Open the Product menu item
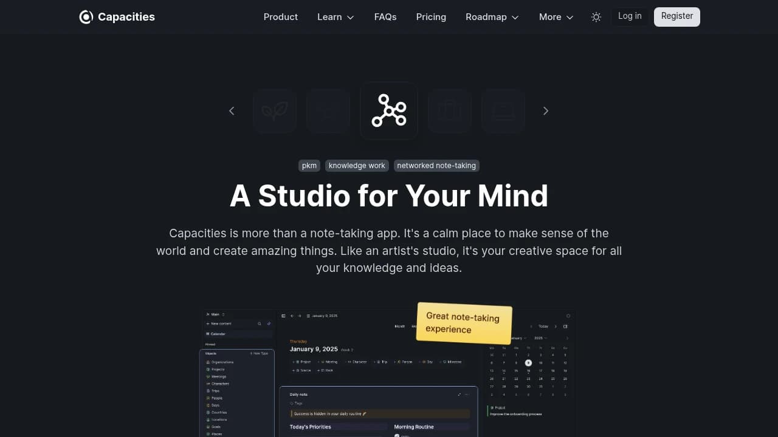This screenshot has height=437, width=778. pos(281,17)
